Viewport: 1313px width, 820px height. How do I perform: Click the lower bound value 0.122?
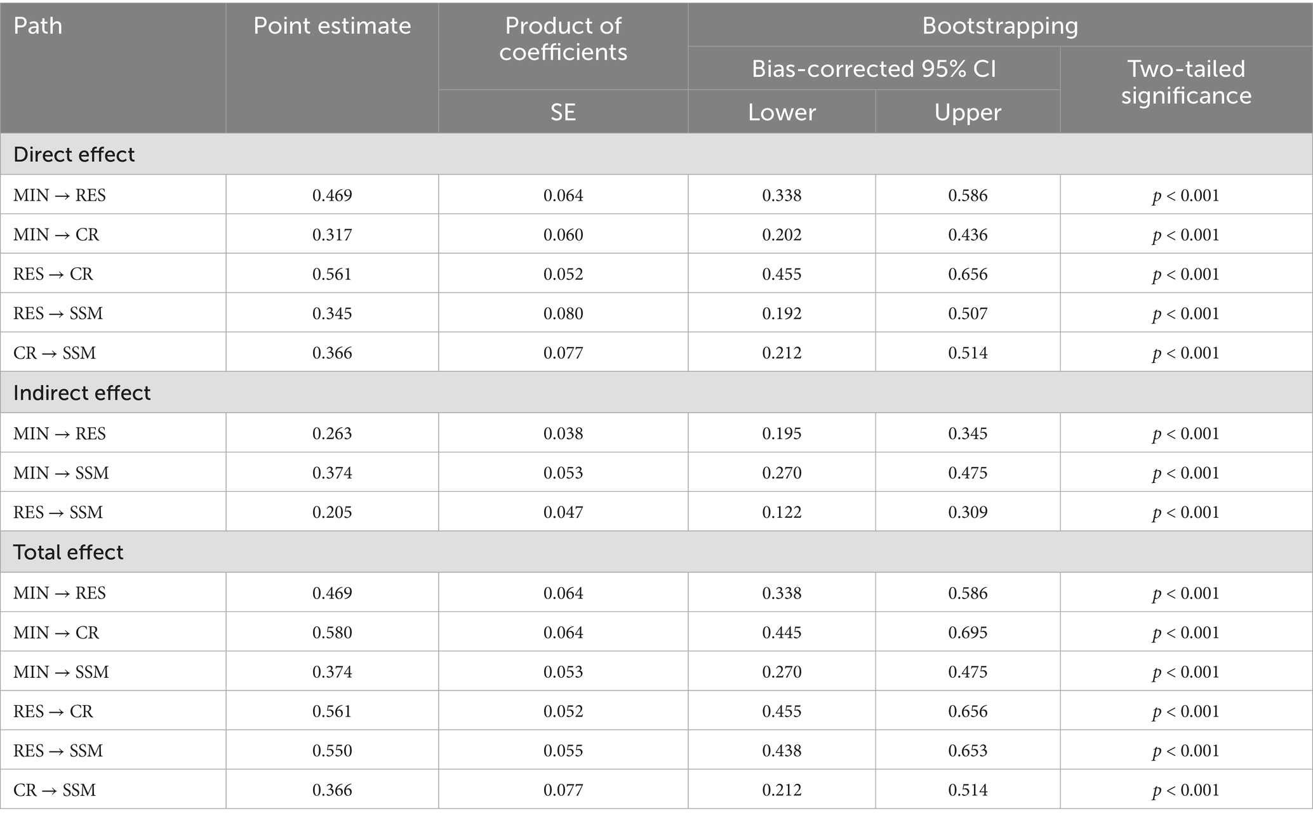click(782, 512)
